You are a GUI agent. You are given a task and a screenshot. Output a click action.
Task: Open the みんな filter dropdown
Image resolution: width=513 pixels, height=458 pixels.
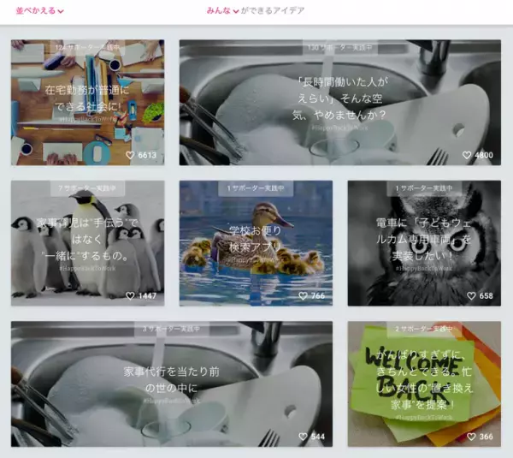coord(222,11)
